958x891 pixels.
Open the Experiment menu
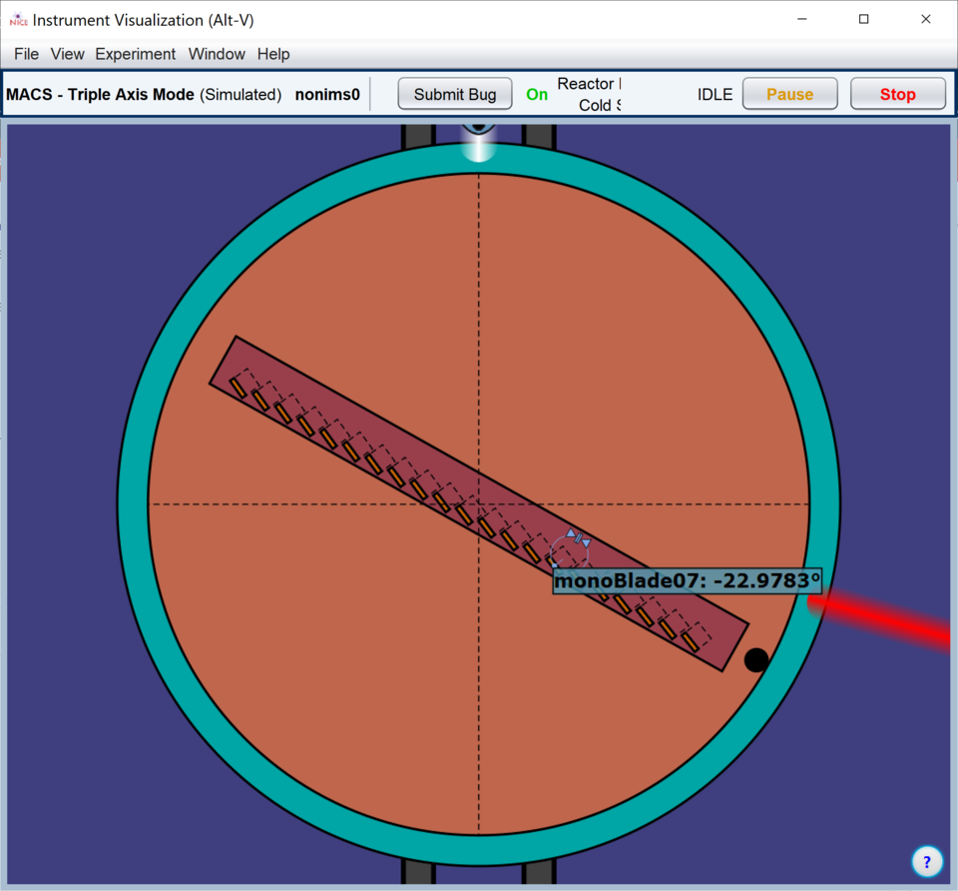pos(135,54)
